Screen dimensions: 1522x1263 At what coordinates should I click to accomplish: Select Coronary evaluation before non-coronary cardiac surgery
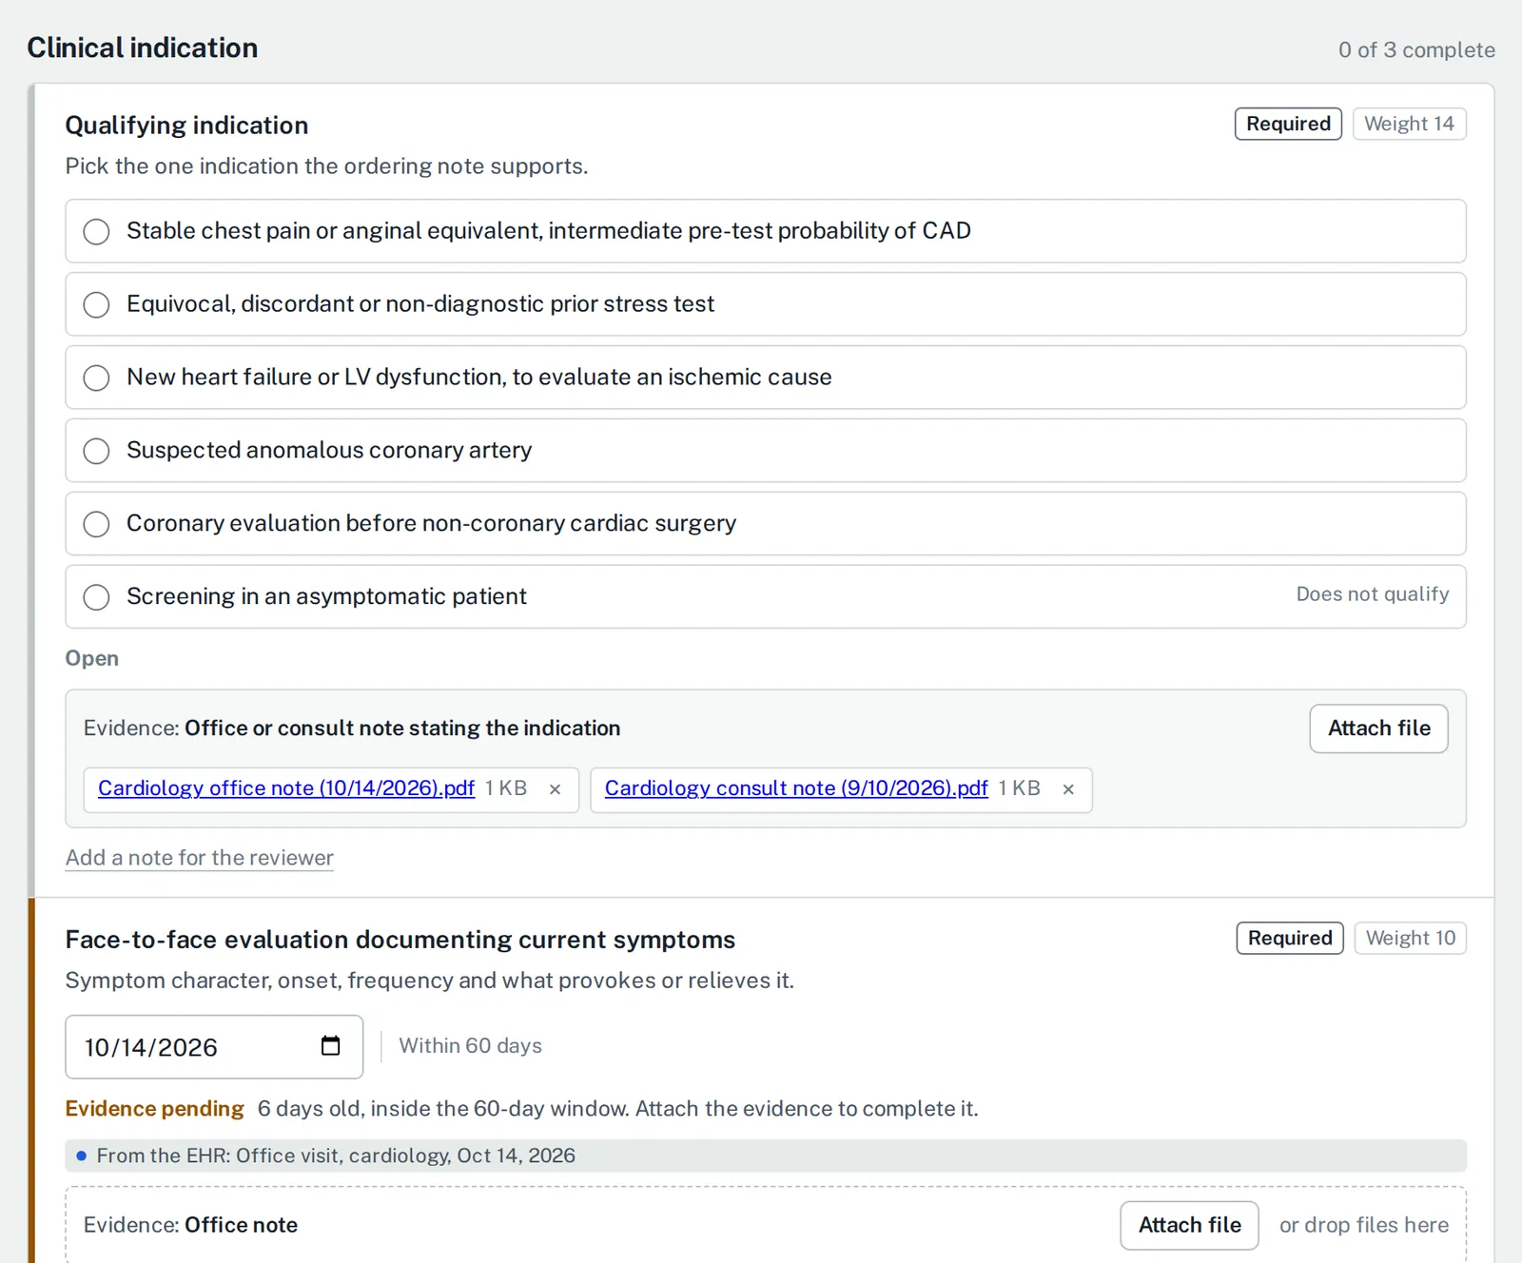(766, 524)
